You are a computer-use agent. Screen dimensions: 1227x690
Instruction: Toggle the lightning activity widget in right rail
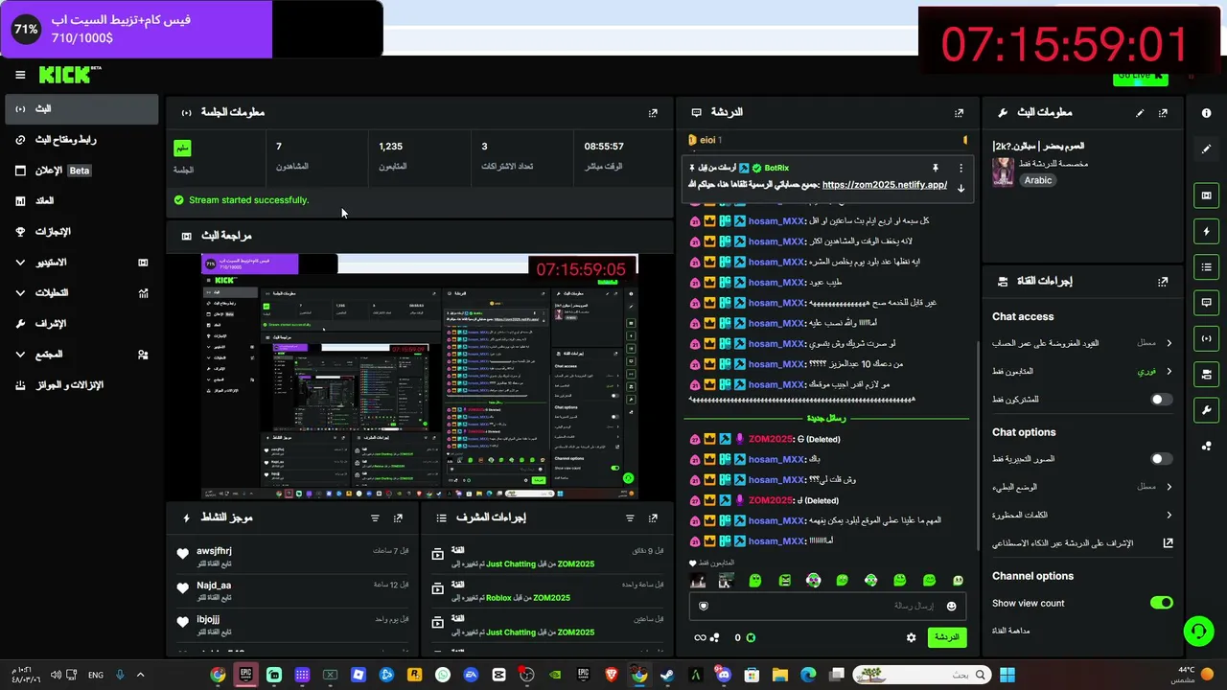(1206, 231)
